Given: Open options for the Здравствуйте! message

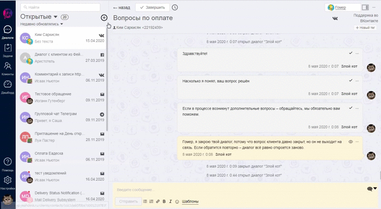Looking at the screenshot, I should click(357, 53).
